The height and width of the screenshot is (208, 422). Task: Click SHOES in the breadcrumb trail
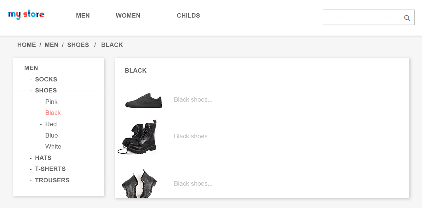(x=78, y=45)
